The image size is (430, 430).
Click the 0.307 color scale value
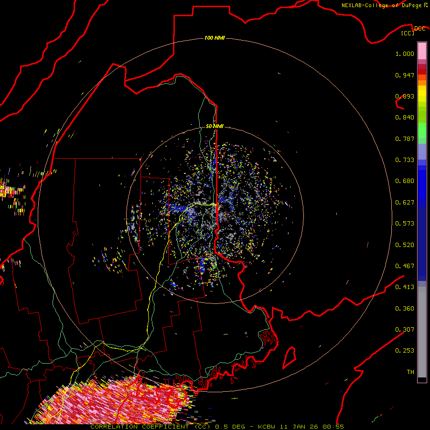[405, 330]
